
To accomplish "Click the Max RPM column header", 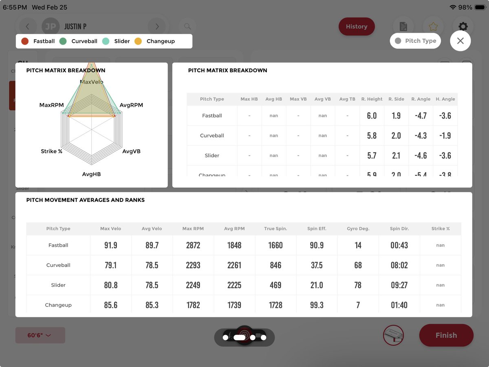I will [x=193, y=229].
